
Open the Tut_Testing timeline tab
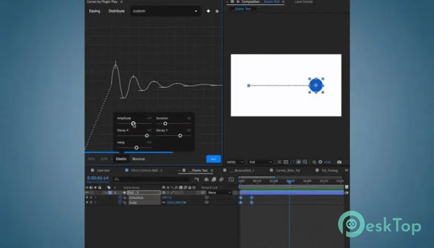tap(329, 170)
